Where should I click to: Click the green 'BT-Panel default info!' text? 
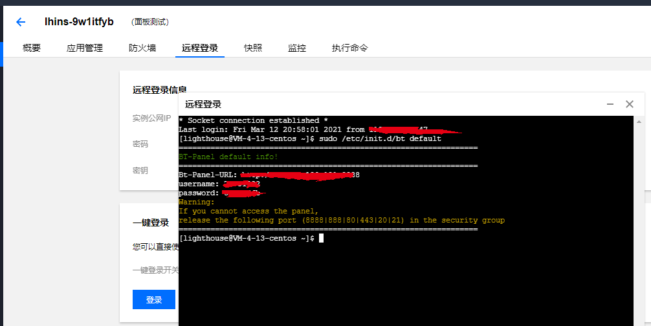tap(228, 157)
